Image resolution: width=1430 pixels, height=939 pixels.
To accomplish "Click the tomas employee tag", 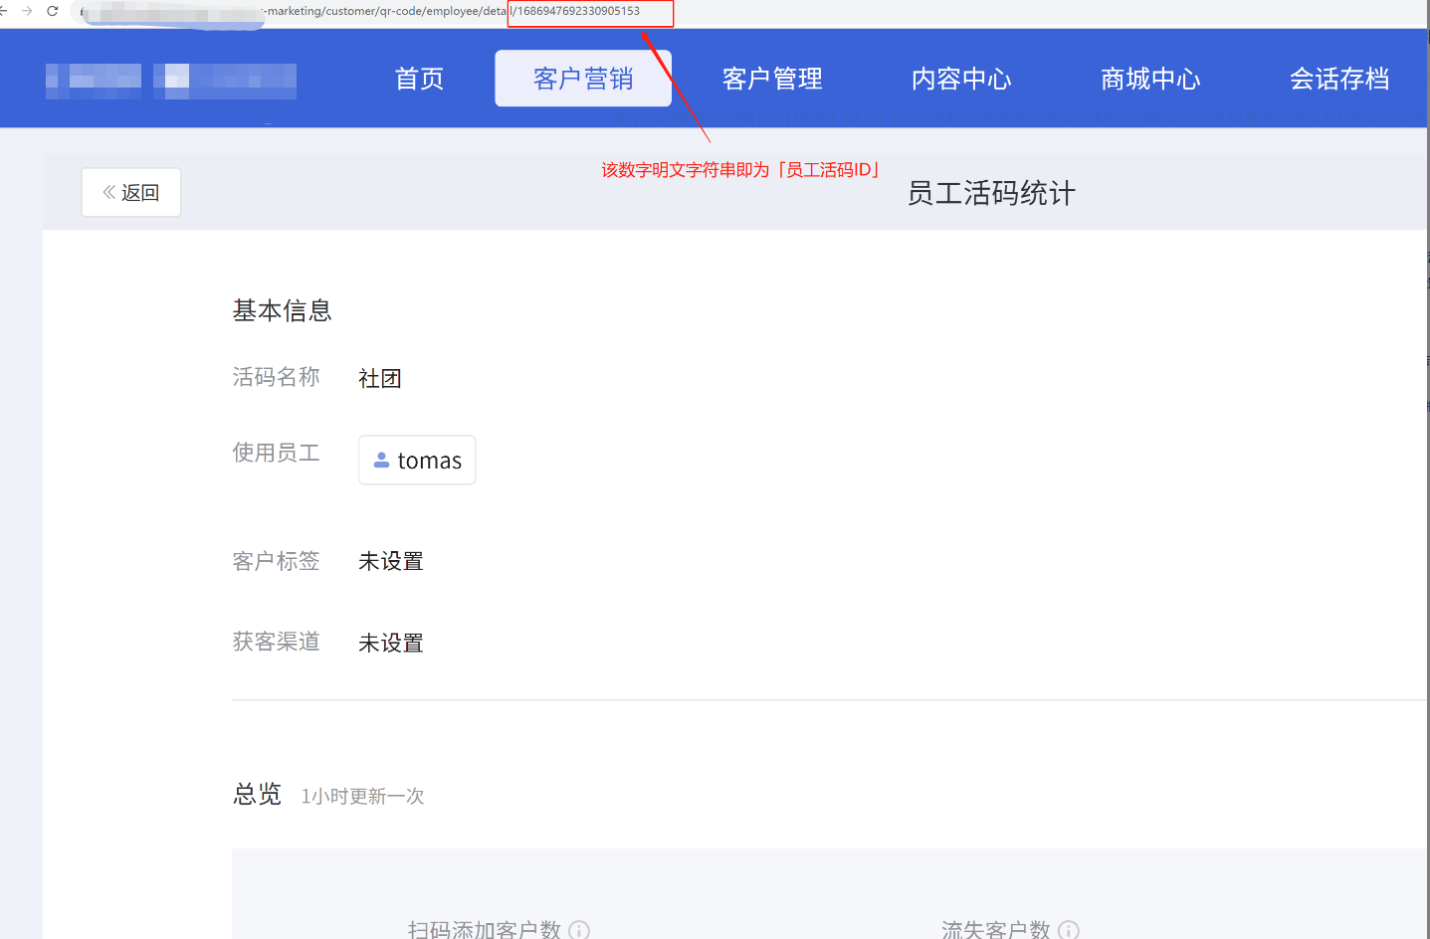I will point(417,460).
